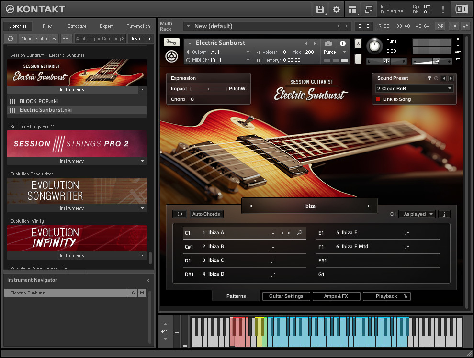Save sound preset with disk icon
The height and width of the screenshot is (358, 474).
[429, 78]
